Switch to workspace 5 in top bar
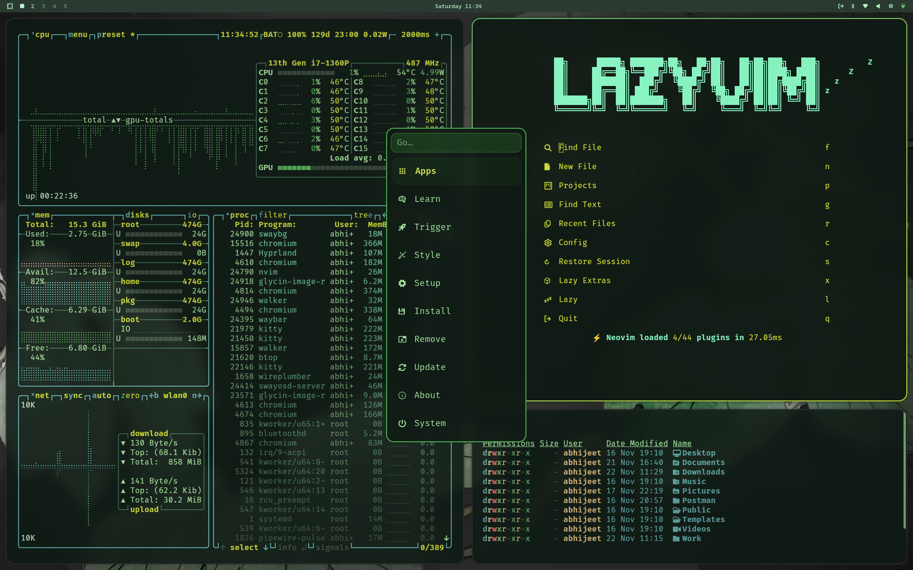This screenshot has height=570, width=913. click(65, 6)
